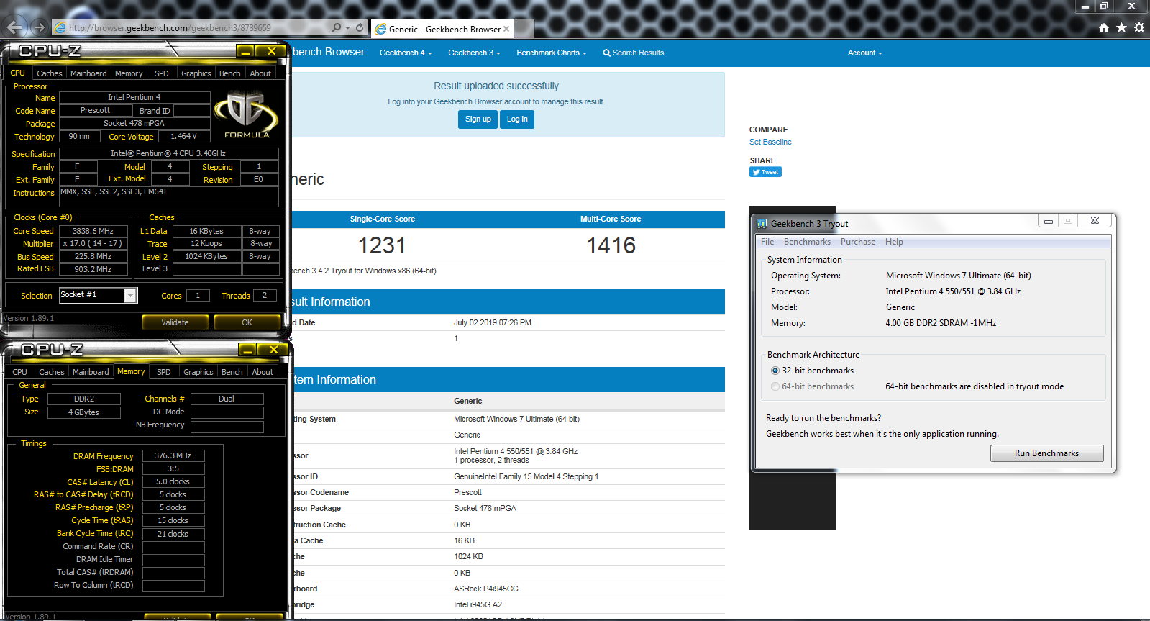Click the Dual channels value in Memory tab
Viewport: 1150px width, 621px height.
click(x=227, y=399)
